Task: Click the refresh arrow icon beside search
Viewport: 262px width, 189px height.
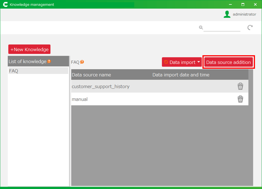Action: tap(250, 28)
